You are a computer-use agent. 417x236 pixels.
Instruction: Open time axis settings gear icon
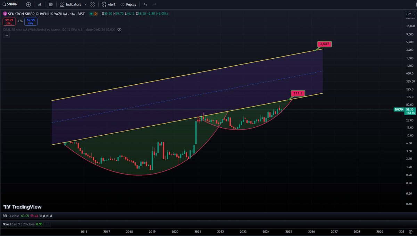411,232
